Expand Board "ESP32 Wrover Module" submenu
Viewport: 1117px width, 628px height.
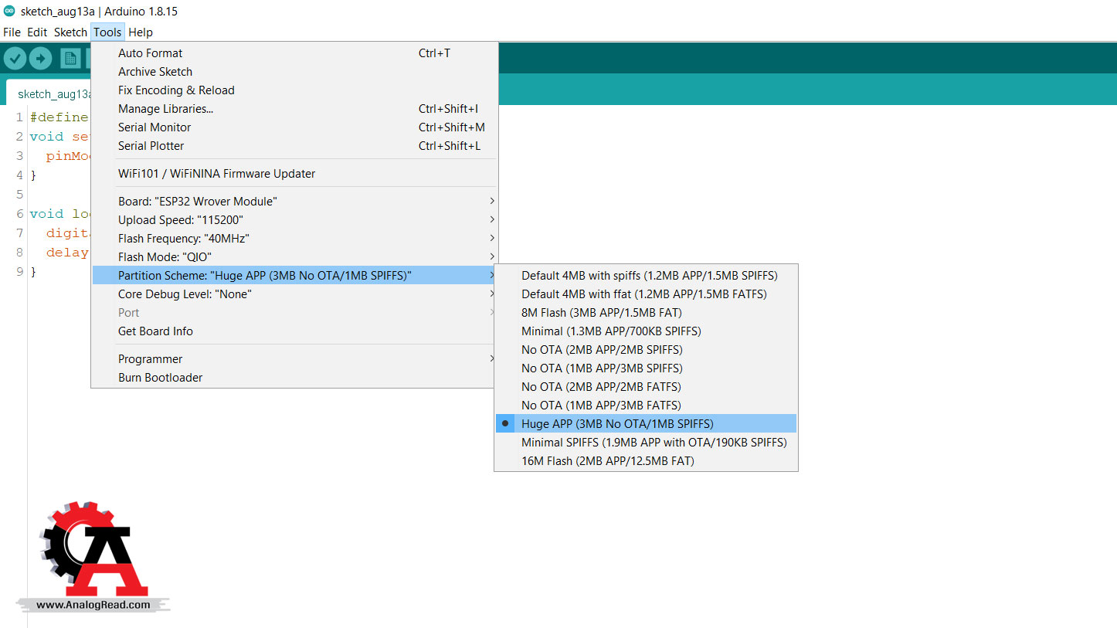tap(294, 202)
